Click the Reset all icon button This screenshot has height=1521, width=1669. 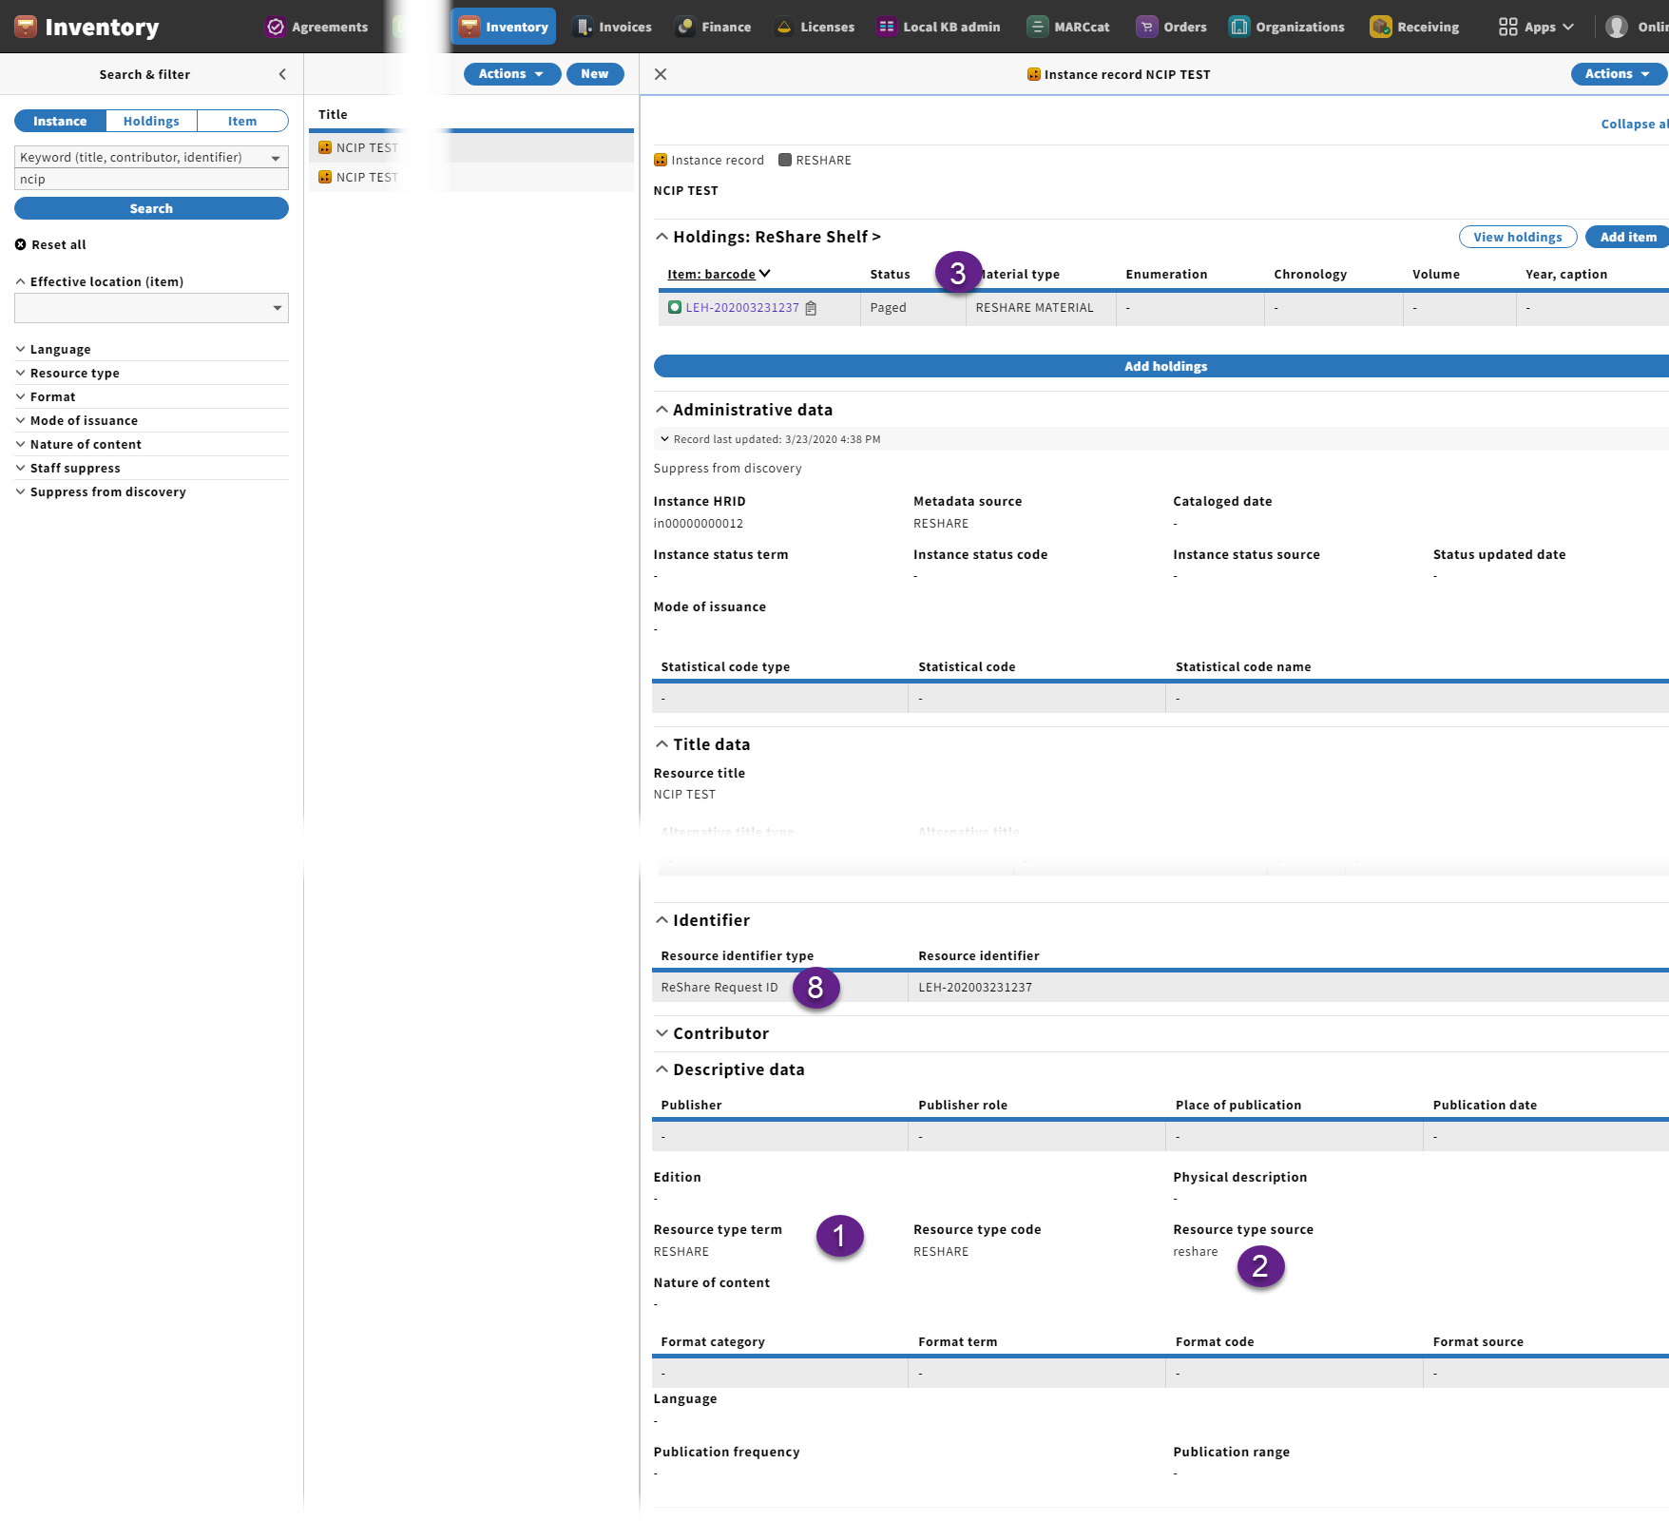(x=20, y=244)
